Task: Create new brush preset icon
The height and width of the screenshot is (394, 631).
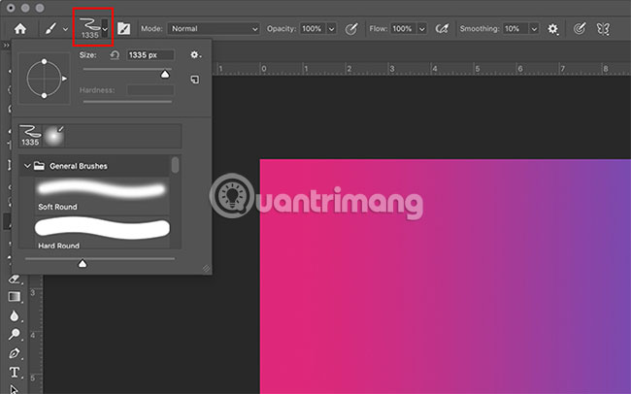Action: pos(195,80)
